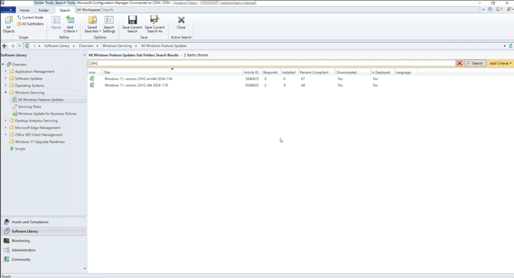Image resolution: width=514 pixels, height=278 pixels.
Task: Click the All Objects scope icon
Action: (x=8, y=24)
